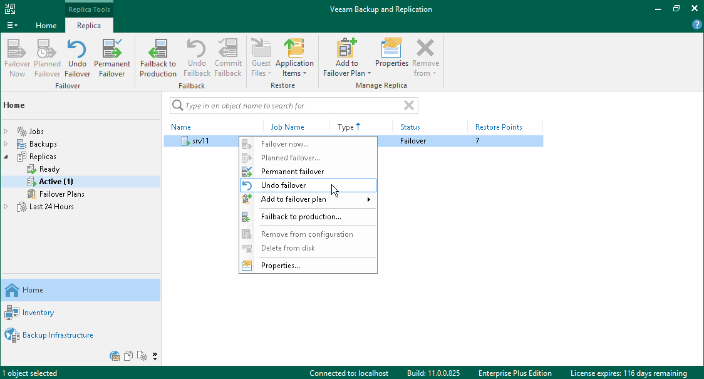Image resolution: width=704 pixels, height=379 pixels.
Task: Open Application Items in the ribbon
Action: (294, 58)
